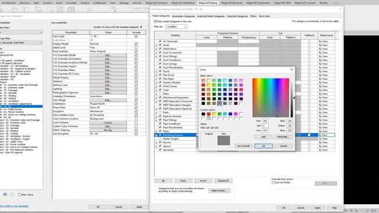Click Help in Visibility/Graphic Overrides dialog
The width and height of the screenshot is (379, 213).
tap(334, 208)
